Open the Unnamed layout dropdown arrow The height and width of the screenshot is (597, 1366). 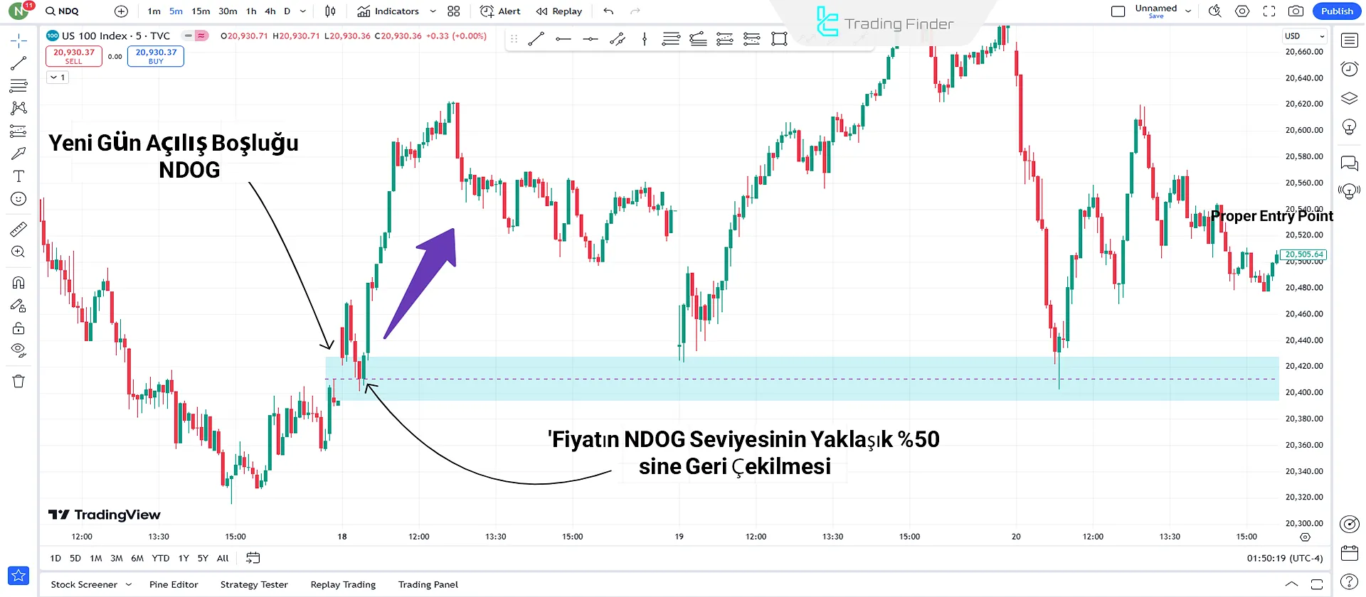(x=1188, y=11)
